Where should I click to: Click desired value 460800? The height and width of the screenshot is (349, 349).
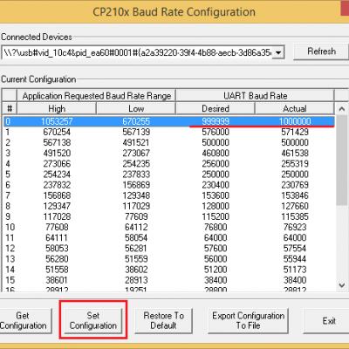pyautogui.click(x=216, y=153)
